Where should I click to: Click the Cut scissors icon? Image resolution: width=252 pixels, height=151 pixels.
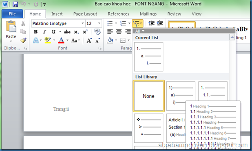[x=23, y=24]
